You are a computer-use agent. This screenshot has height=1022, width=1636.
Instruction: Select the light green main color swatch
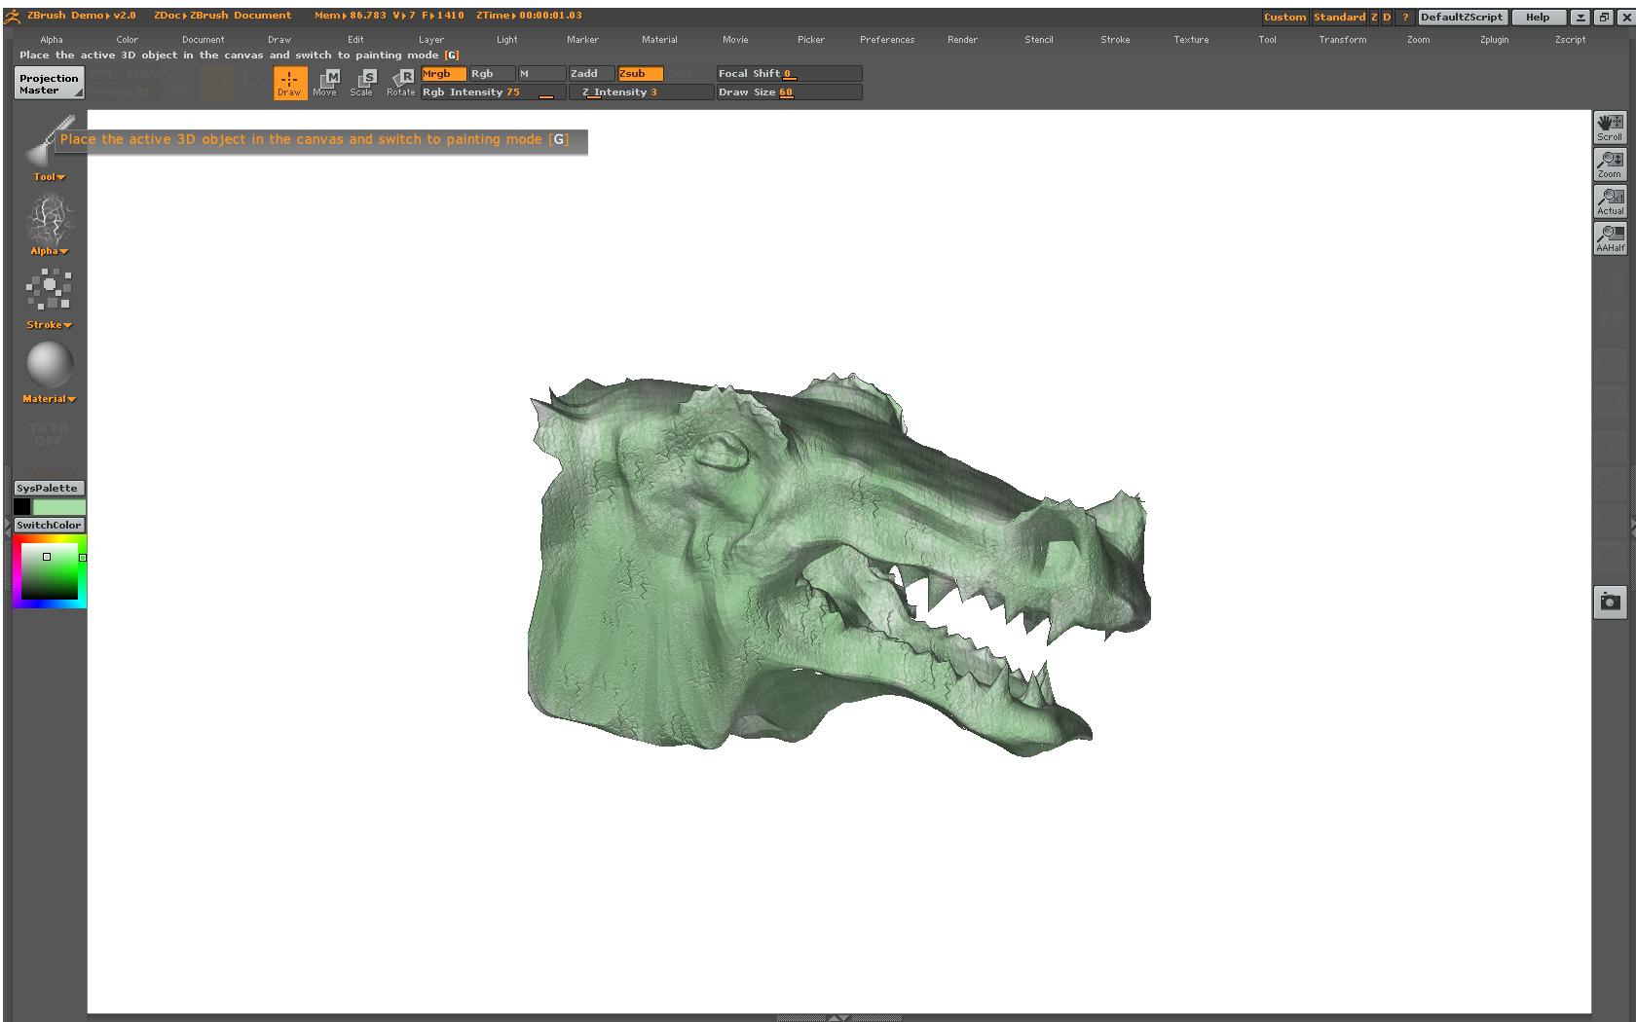59,507
